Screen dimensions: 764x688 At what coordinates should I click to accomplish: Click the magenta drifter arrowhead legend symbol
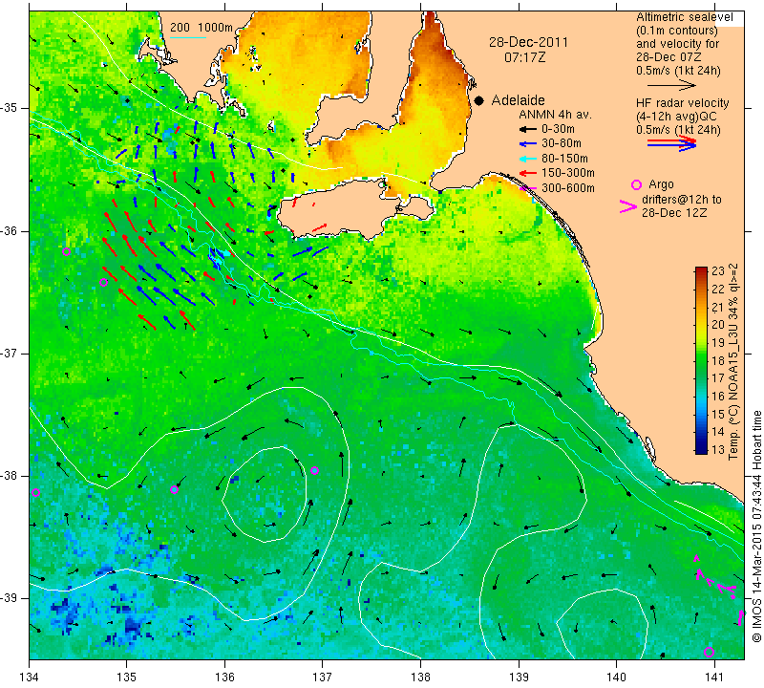coord(628,206)
